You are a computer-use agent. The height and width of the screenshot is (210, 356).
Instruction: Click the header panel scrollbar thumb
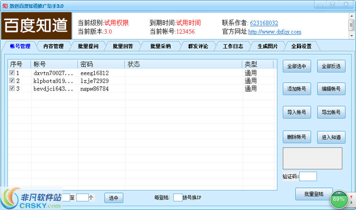point(352,25)
